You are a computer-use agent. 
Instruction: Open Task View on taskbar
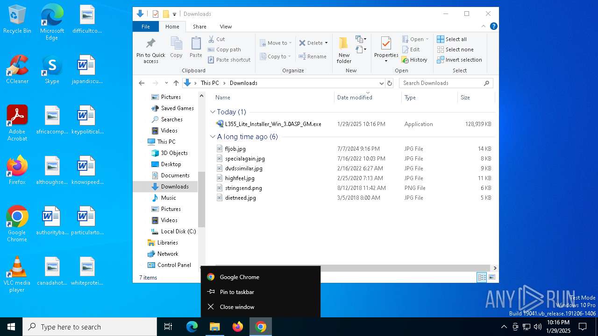[x=168, y=327]
